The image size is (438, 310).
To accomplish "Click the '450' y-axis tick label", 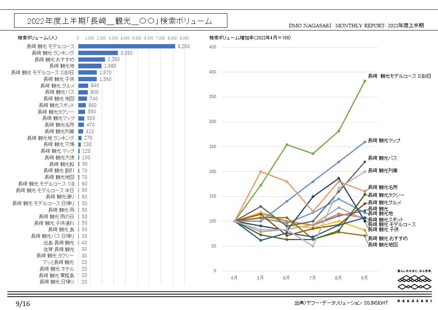I will [213, 47].
